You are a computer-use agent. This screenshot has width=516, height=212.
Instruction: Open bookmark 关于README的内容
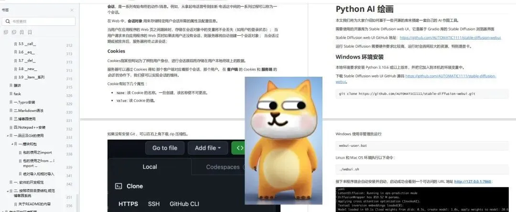point(34,204)
